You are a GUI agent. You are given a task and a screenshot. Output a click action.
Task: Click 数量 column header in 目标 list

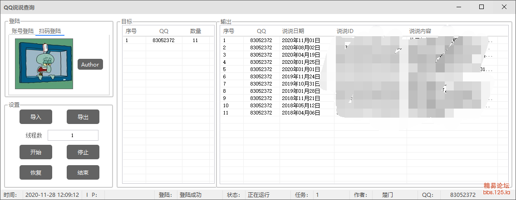coord(196,31)
